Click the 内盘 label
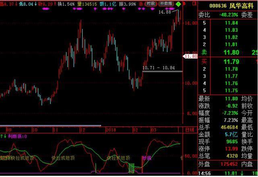This screenshot has height=177, width=258. 247,164
